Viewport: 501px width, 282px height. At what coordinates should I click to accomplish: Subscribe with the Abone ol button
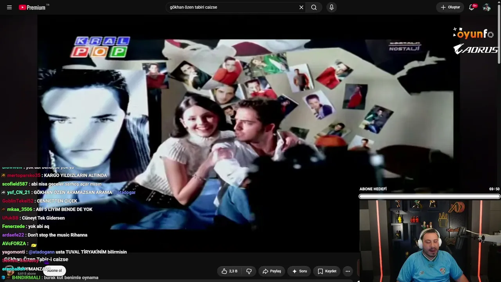pyautogui.click(x=54, y=271)
